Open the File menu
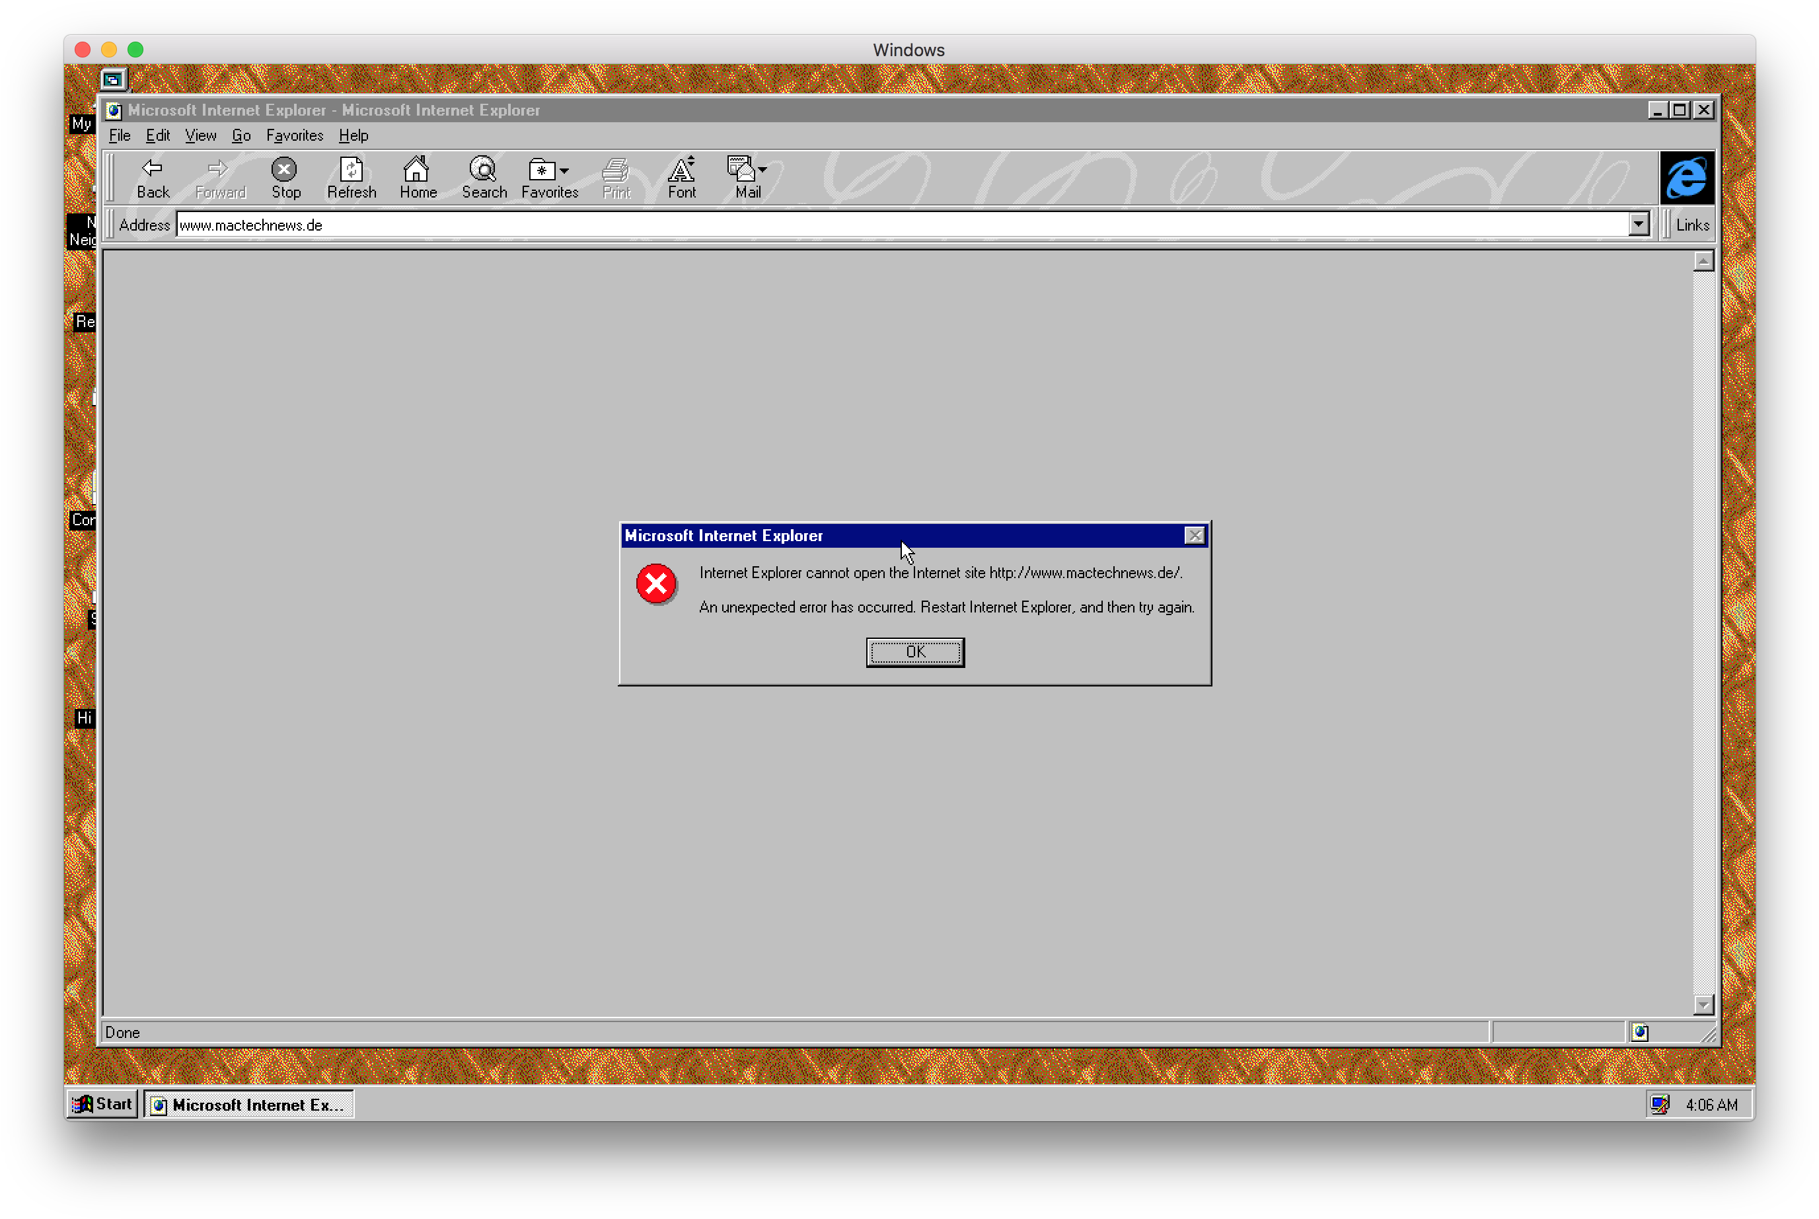This screenshot has height=1219, width=1819. click(119, 135)
